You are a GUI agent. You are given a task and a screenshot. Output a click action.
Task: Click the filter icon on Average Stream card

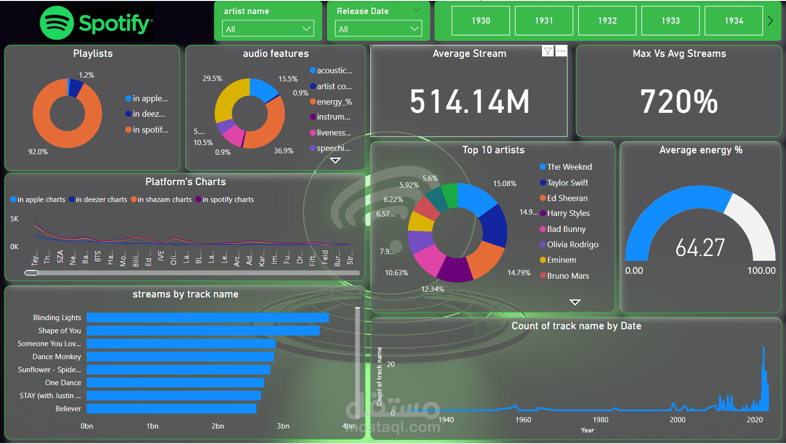pos(548,51)
